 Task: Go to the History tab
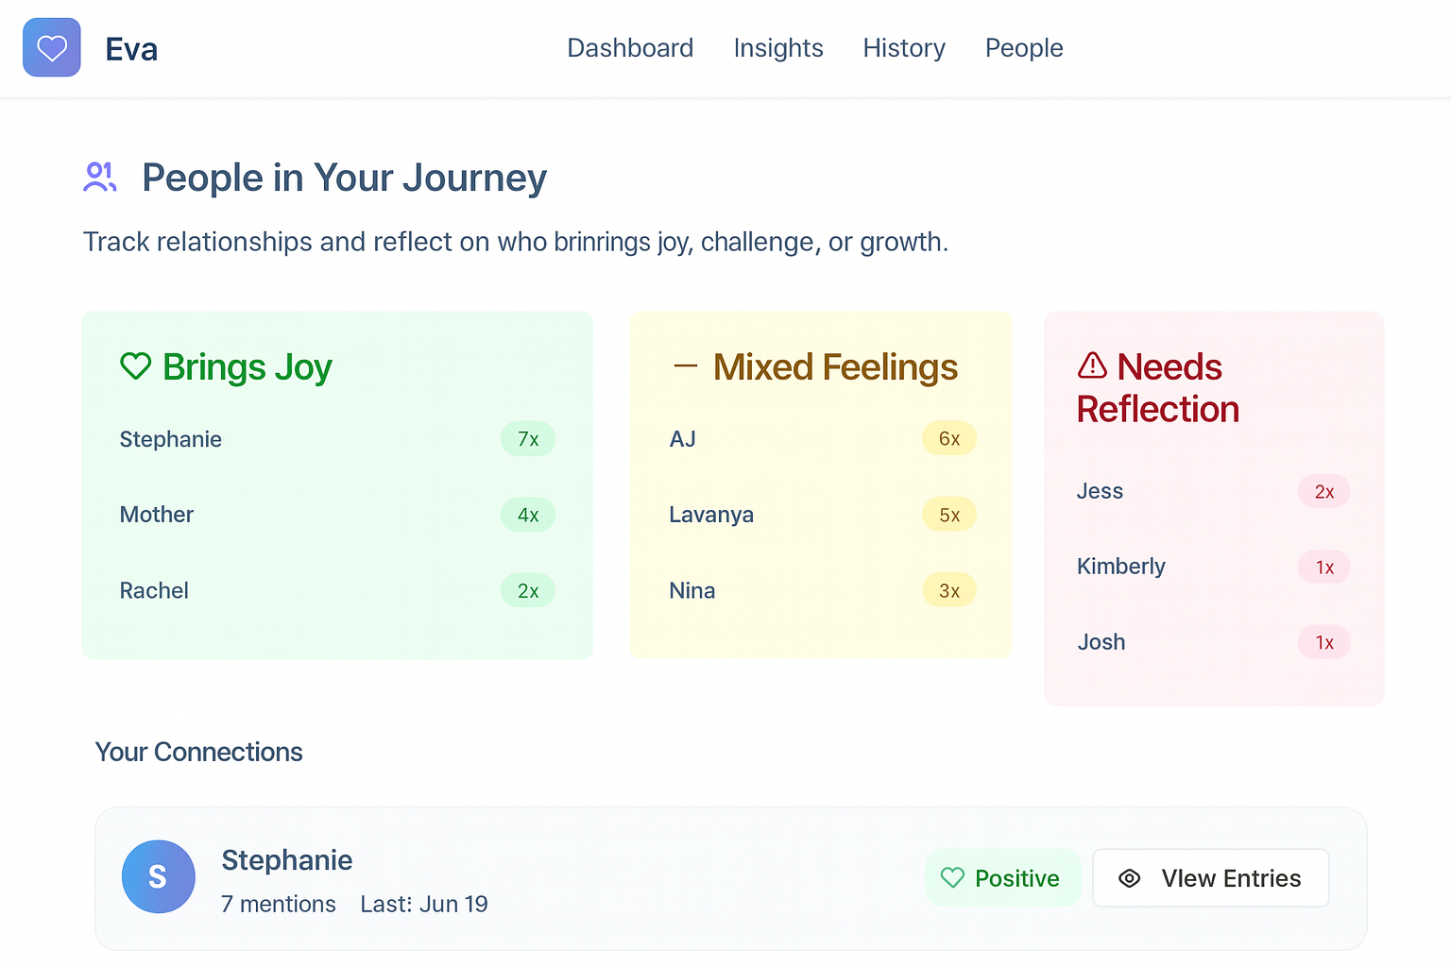(904, 48)
